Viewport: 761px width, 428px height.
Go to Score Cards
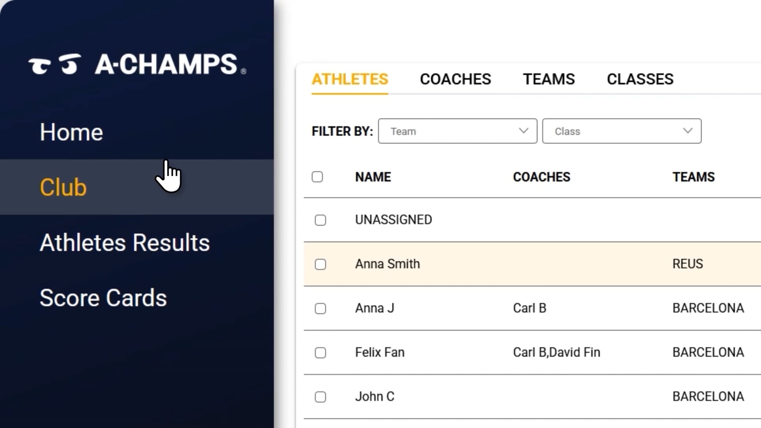103,298
